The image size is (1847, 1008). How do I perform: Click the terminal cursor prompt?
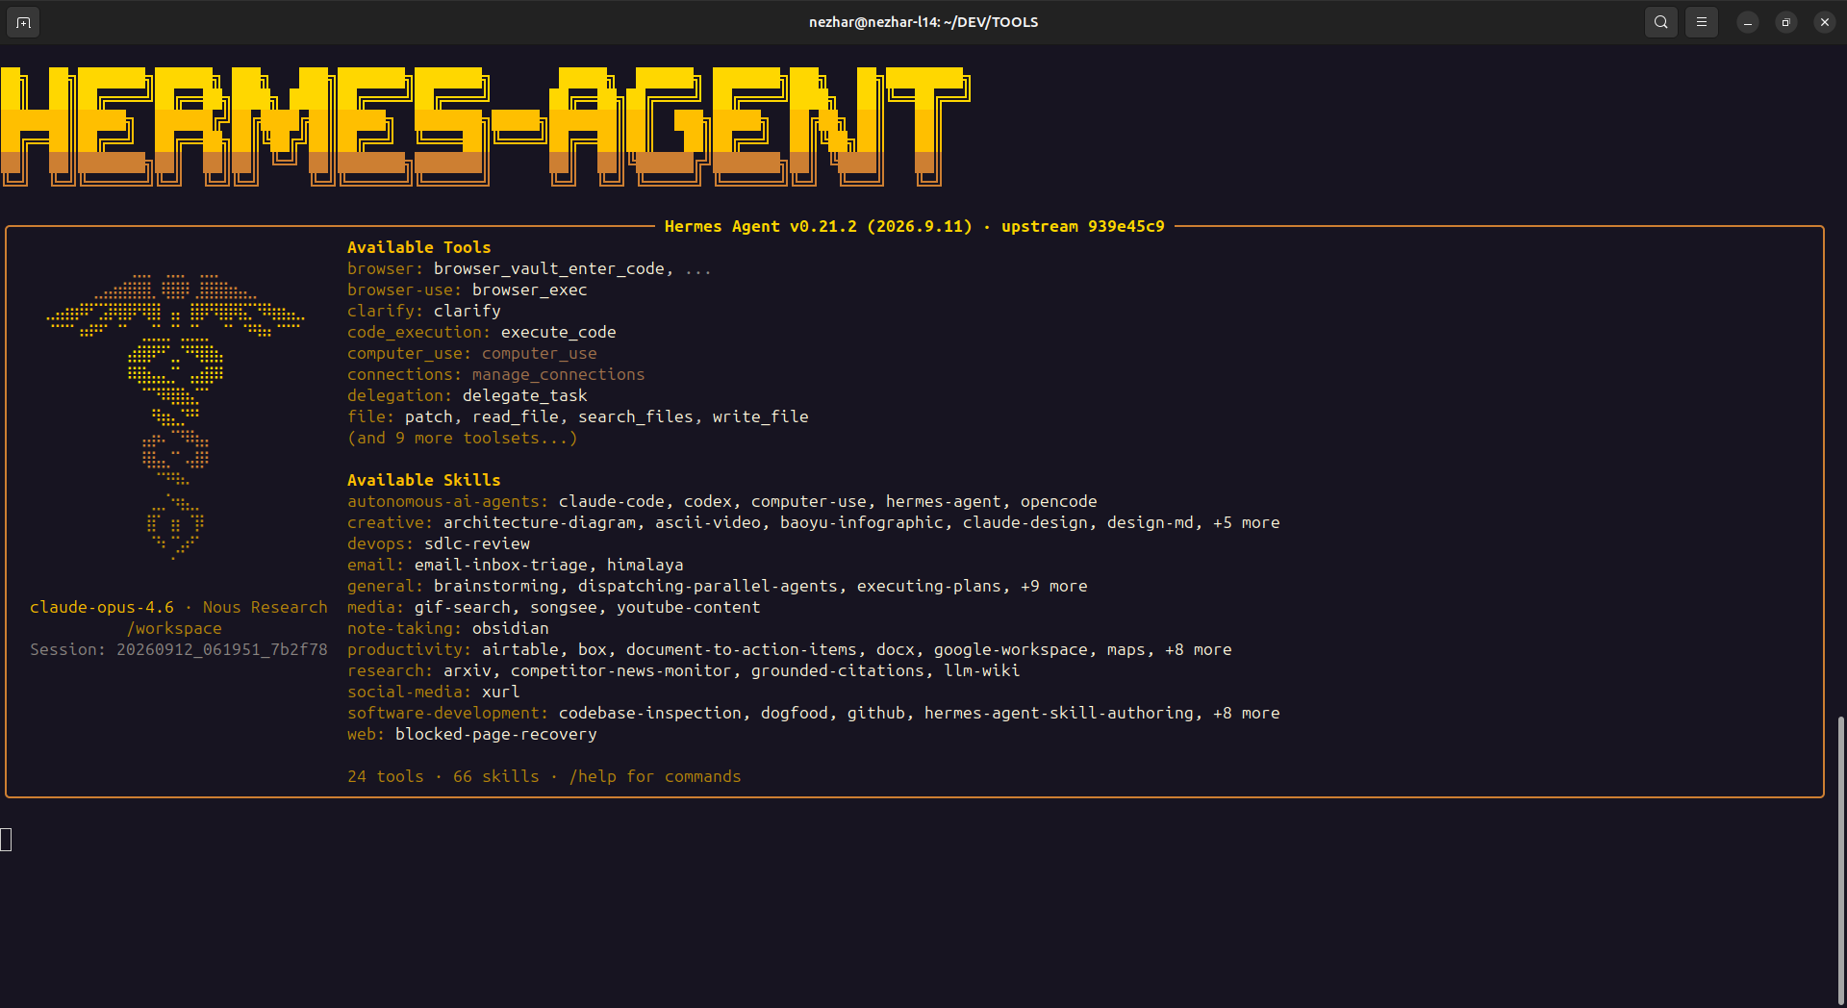[x=6, y=840]
